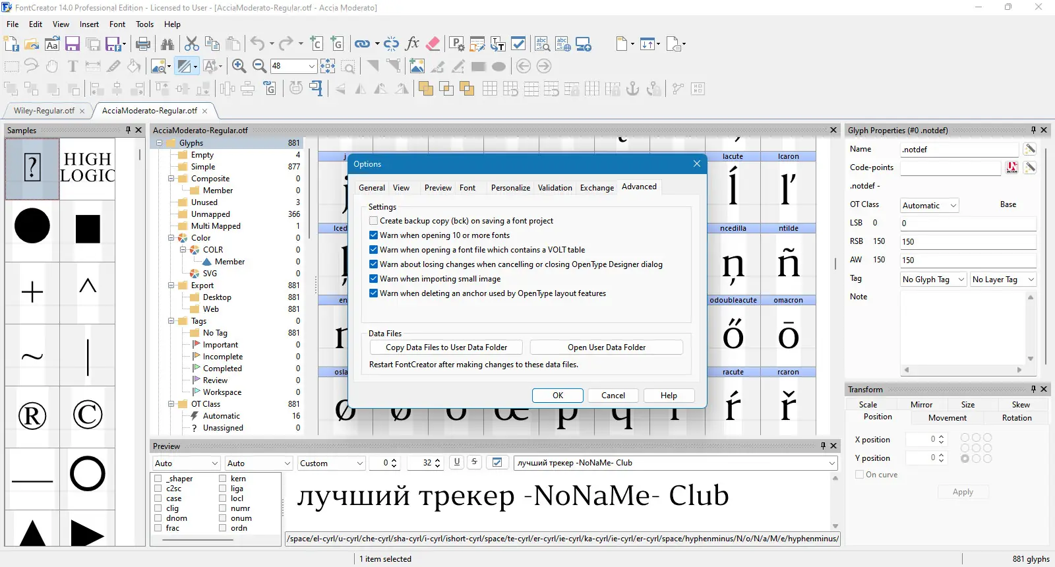
Task: Click Copy Data Files to User Data Folder
Action: (x=446, y=347)
